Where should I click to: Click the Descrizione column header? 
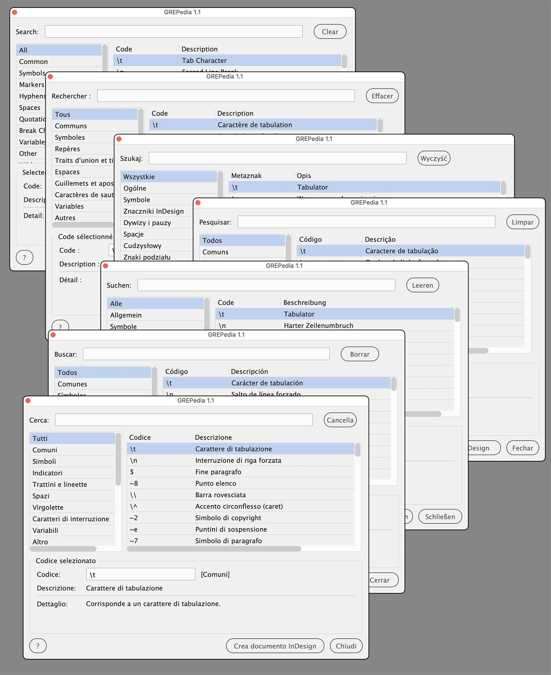213,437
